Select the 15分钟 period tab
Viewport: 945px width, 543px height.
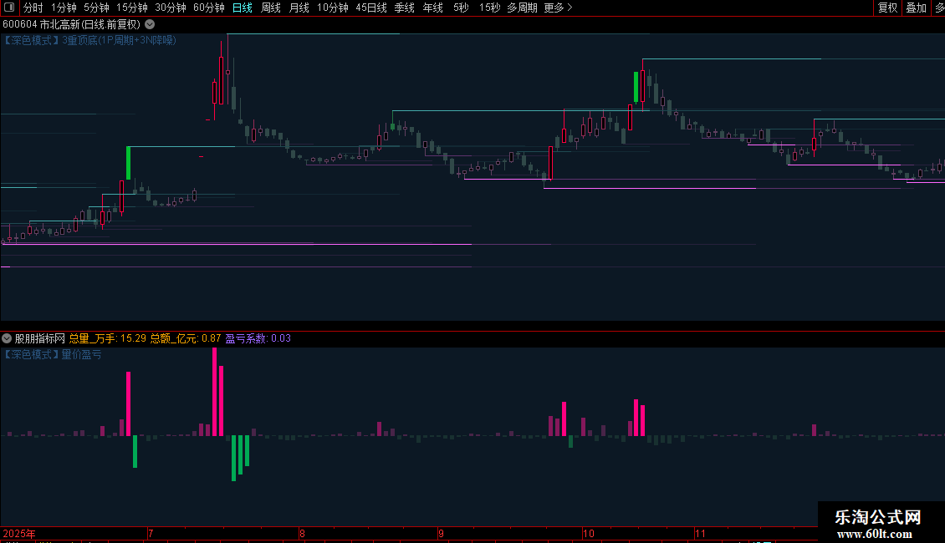click(x=132, y=8)
